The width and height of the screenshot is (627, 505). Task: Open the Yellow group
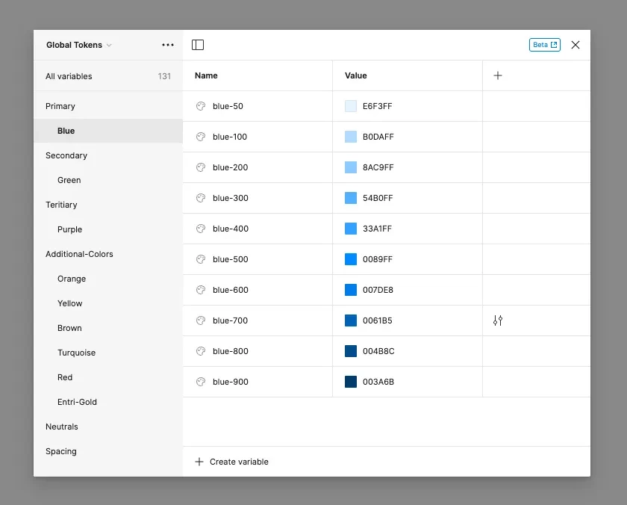point(108,303)
